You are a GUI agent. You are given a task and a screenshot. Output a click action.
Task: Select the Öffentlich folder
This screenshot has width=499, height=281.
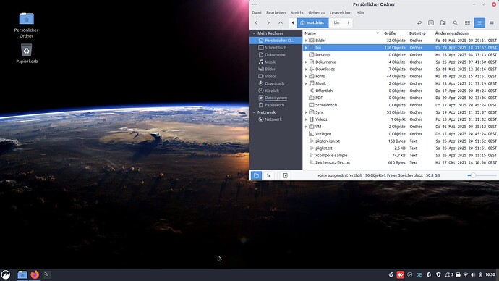[x=324, y=91]
